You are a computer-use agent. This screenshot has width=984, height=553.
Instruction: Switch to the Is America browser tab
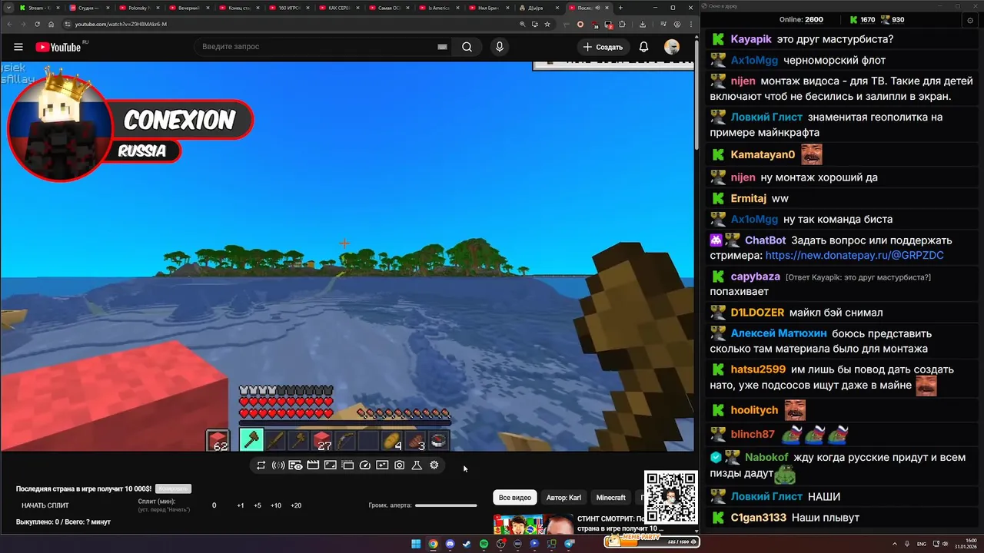pos(439,8)
